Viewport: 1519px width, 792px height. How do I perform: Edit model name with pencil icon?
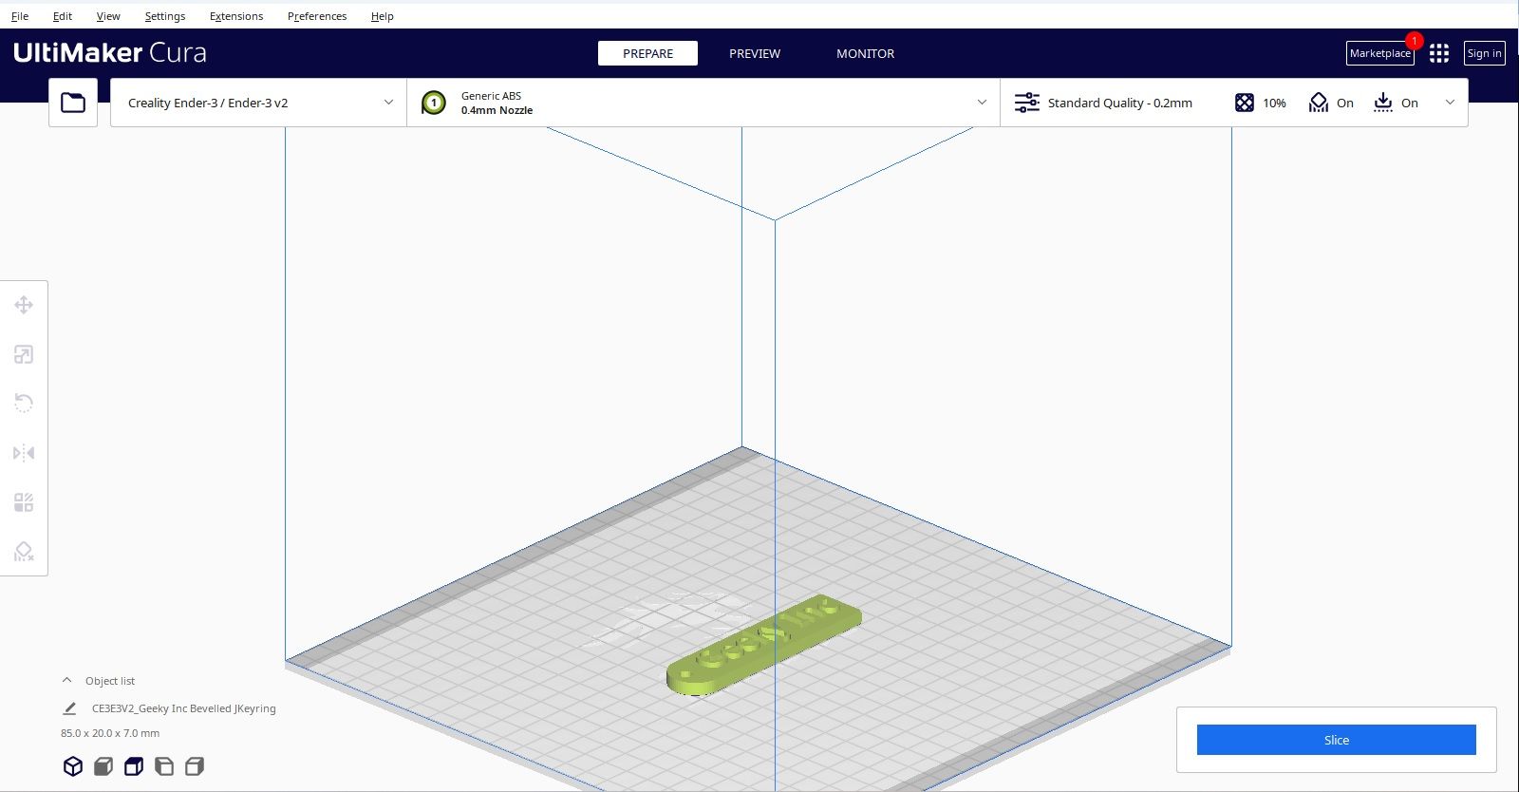(69, 708)
